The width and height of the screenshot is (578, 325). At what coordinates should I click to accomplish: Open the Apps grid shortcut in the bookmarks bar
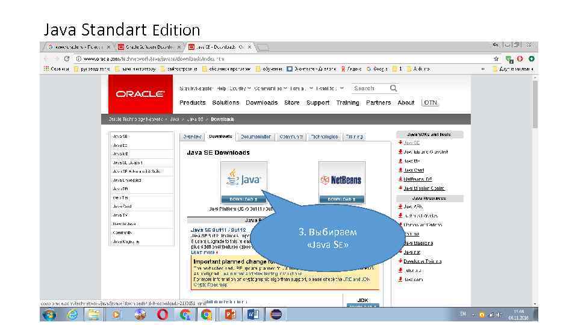coord(57,69)
